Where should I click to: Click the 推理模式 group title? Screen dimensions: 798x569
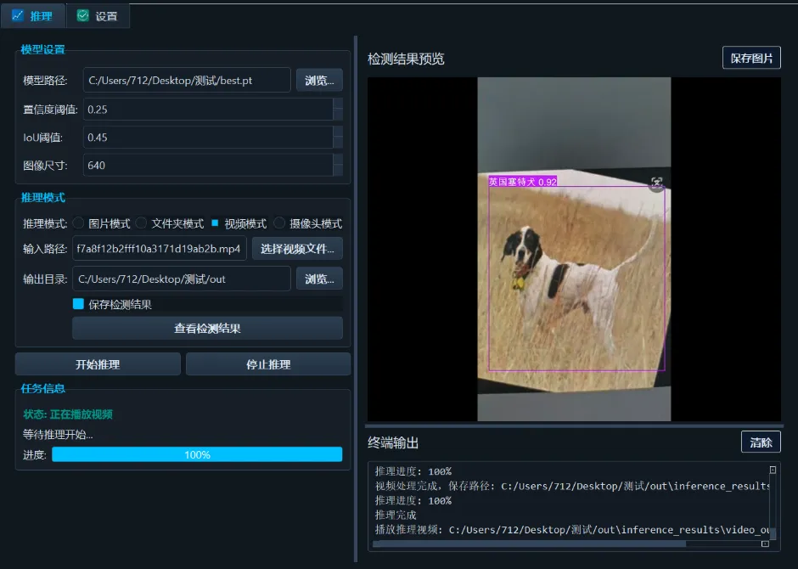tap(42, 198)
